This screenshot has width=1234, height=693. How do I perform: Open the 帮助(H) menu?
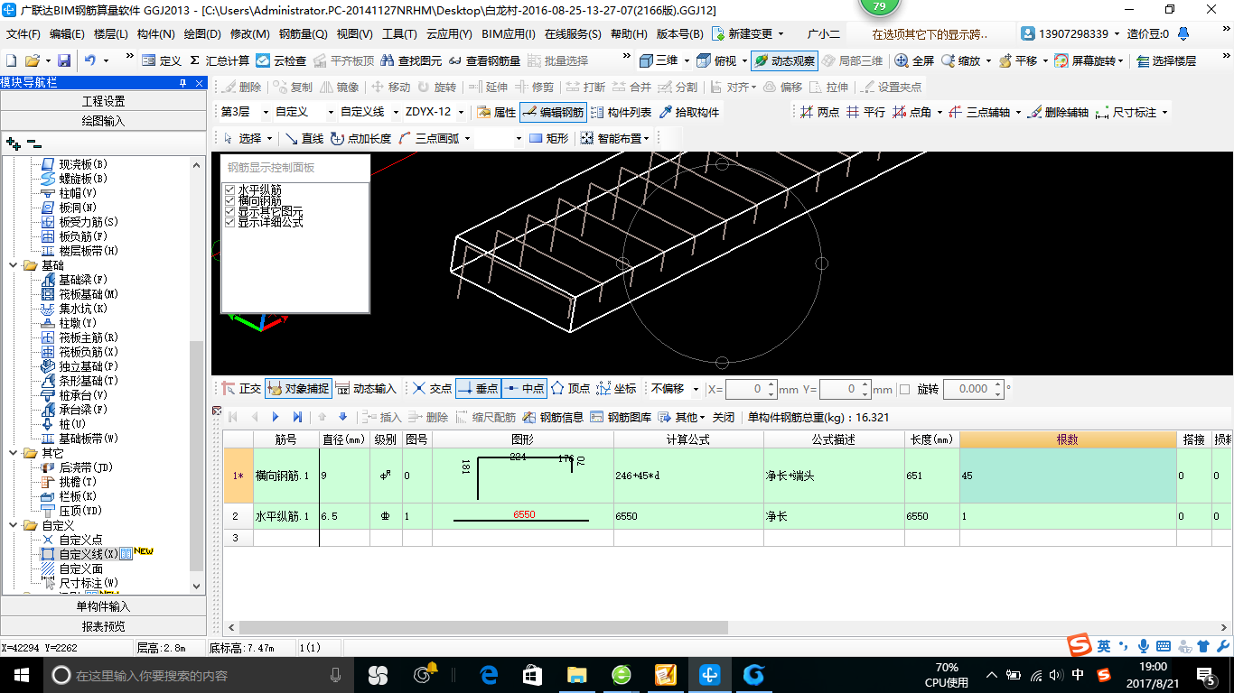[x=629, y=34]
